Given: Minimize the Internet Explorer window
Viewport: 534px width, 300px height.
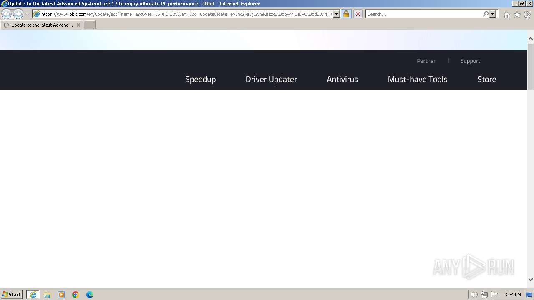Looking at the screenshot, I should click(x=515, y=4).
